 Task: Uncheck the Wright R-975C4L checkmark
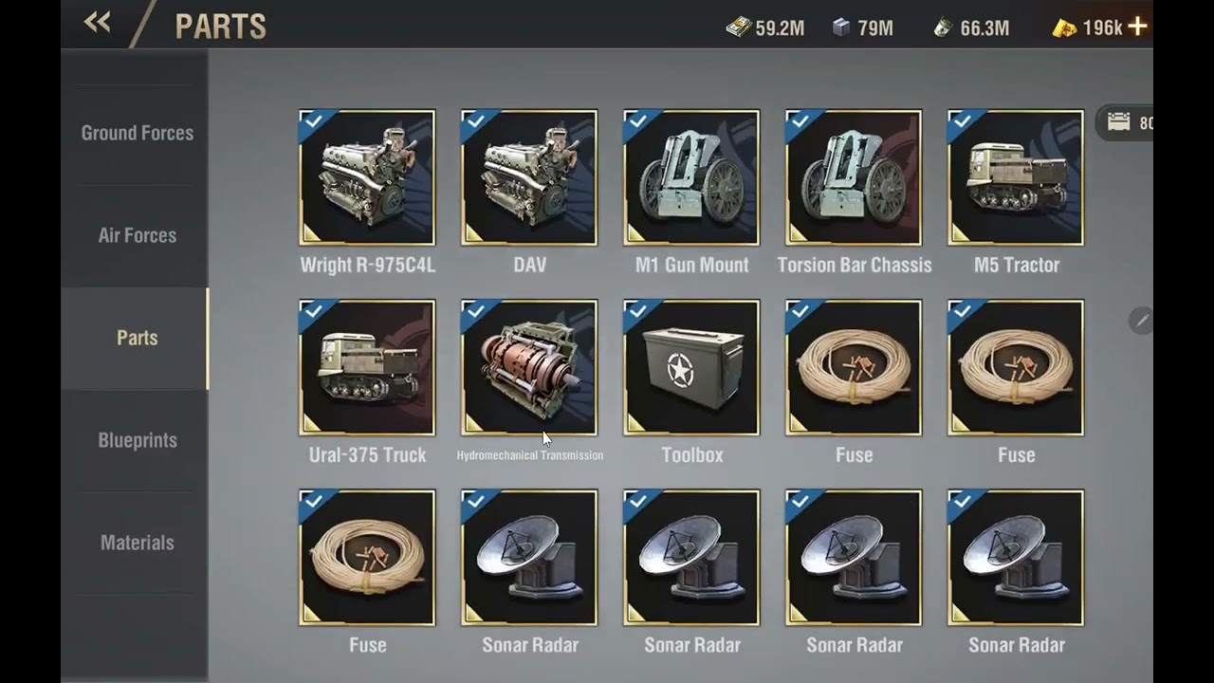coord(313,120)
